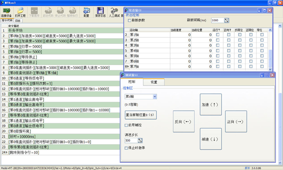Click the 加速 (↑) button
Screen dimensions: 283x170
211,105
